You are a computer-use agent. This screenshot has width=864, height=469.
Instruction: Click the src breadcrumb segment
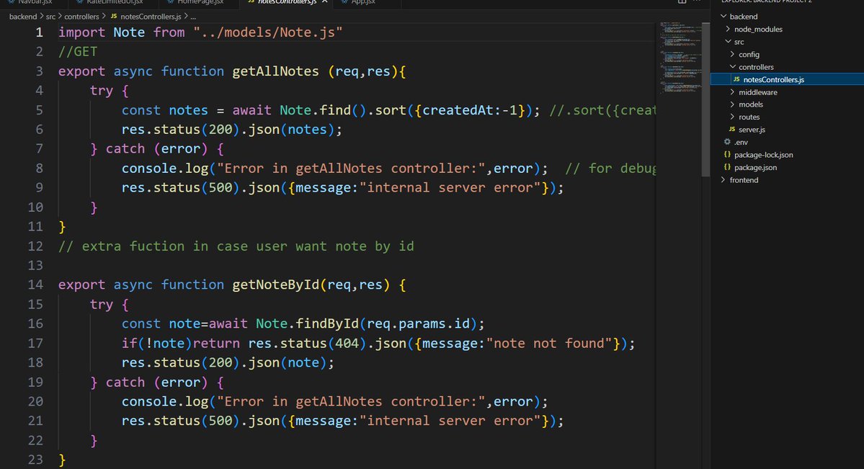click(x=50, y=17)
